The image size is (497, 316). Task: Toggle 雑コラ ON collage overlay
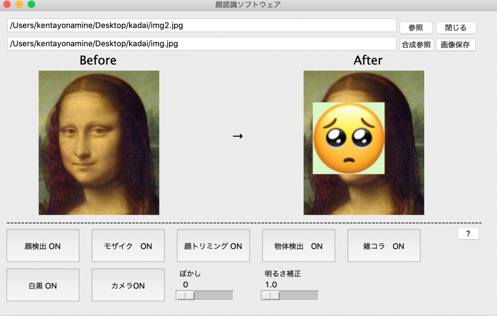[x=384, y=246]
